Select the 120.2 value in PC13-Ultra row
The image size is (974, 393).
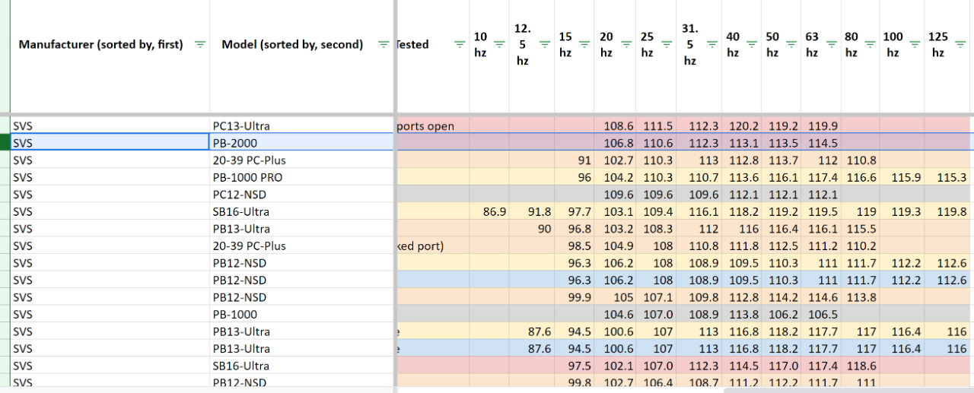click(740, 125)
